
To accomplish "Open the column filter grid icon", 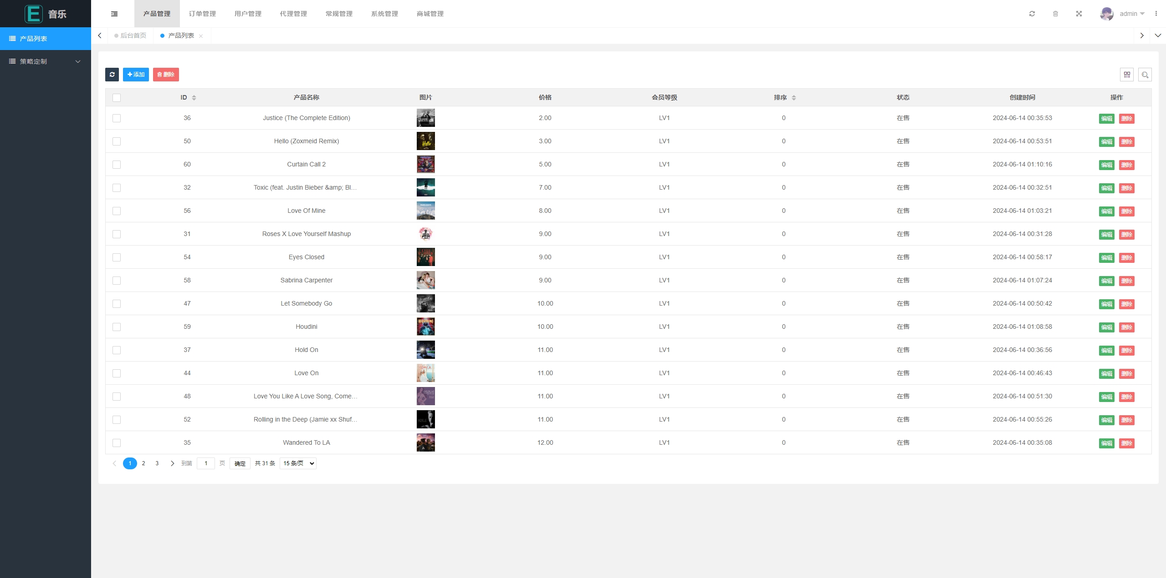I will click(x=1127, y=75).
